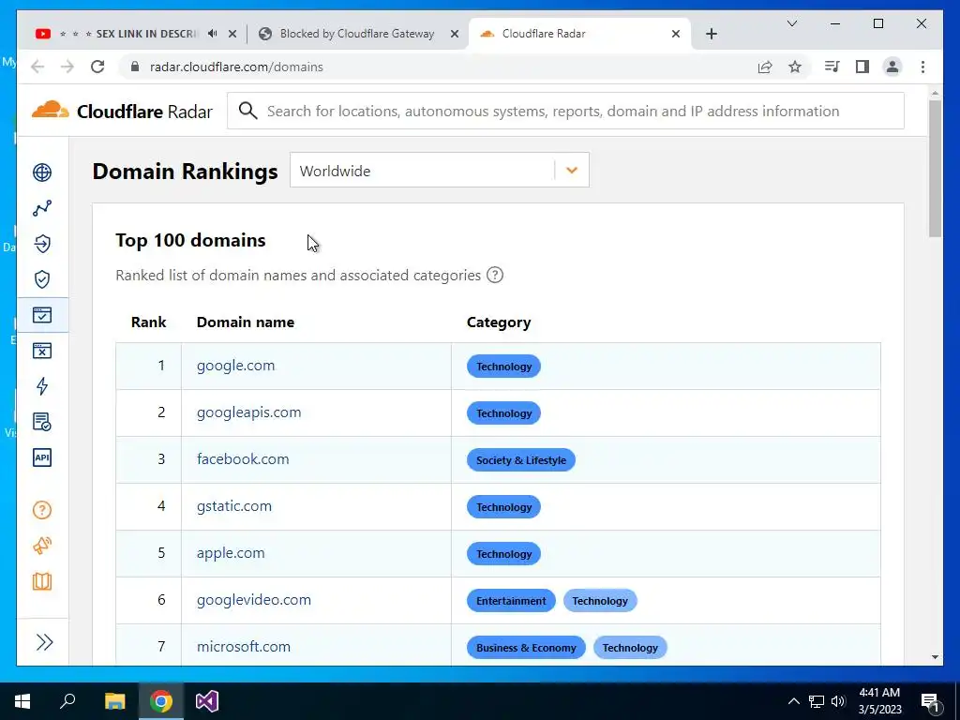
Task: Open the orange megaphone announcements icon
Action: (x=42, y=545)
